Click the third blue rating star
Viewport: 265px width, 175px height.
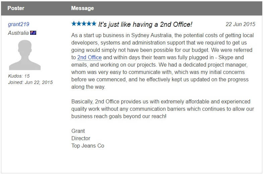coord(84,24)
